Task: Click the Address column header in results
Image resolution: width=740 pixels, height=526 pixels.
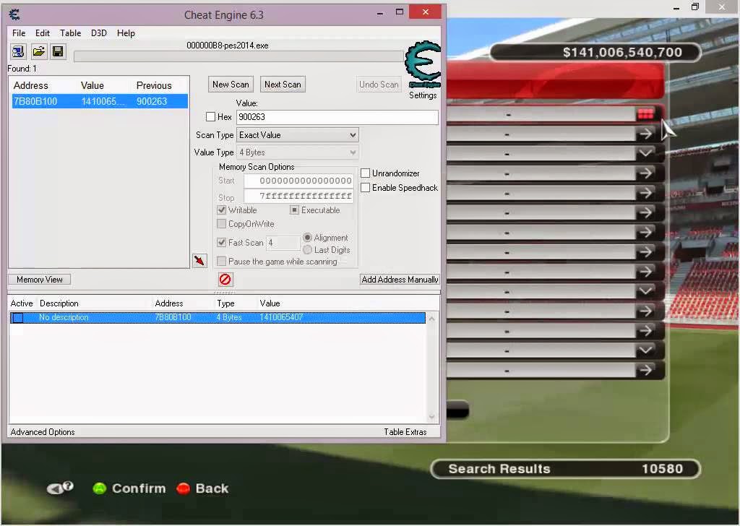Action: (30, 85)
